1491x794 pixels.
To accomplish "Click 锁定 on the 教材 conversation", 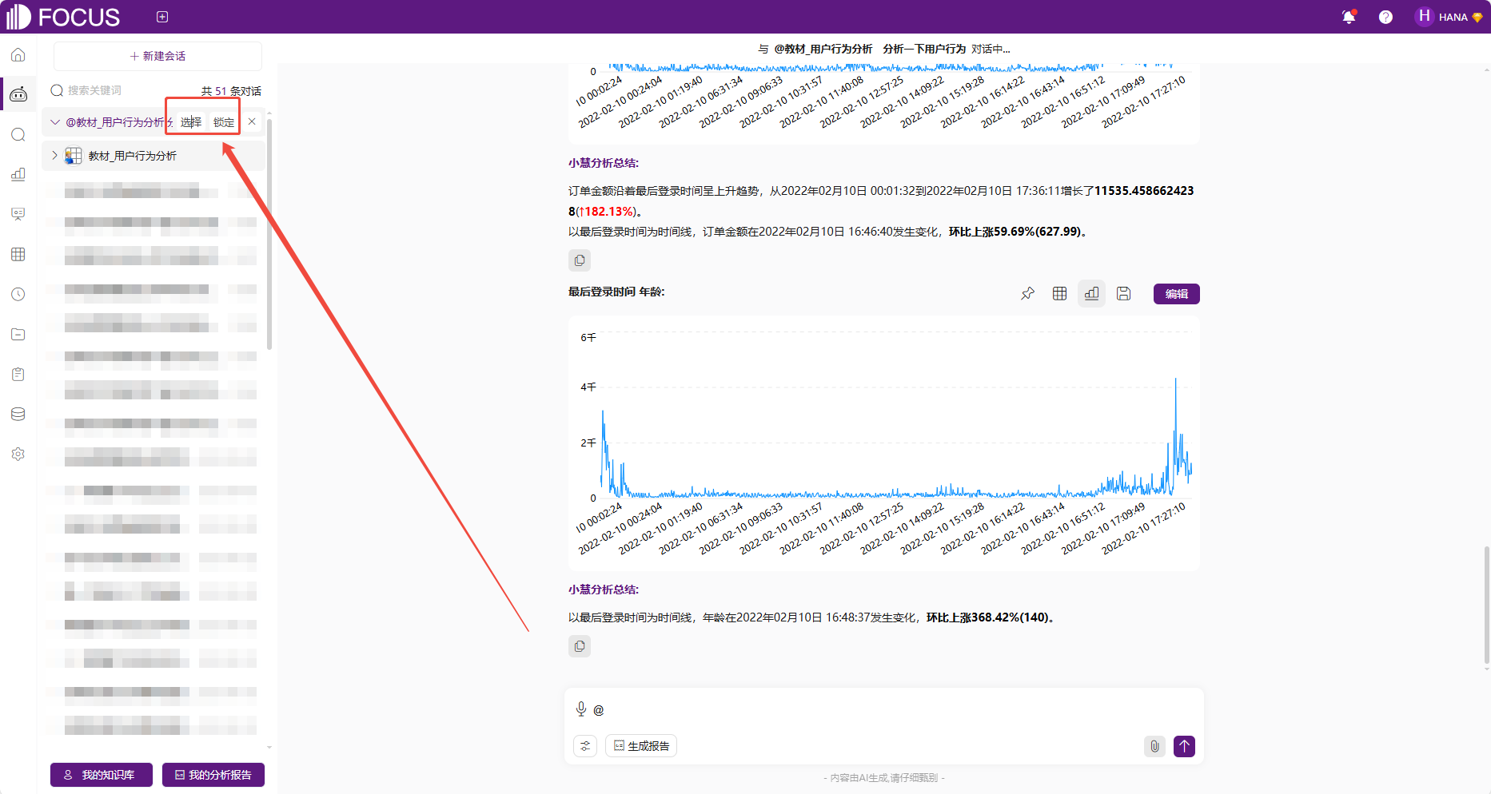I will 224,122.
